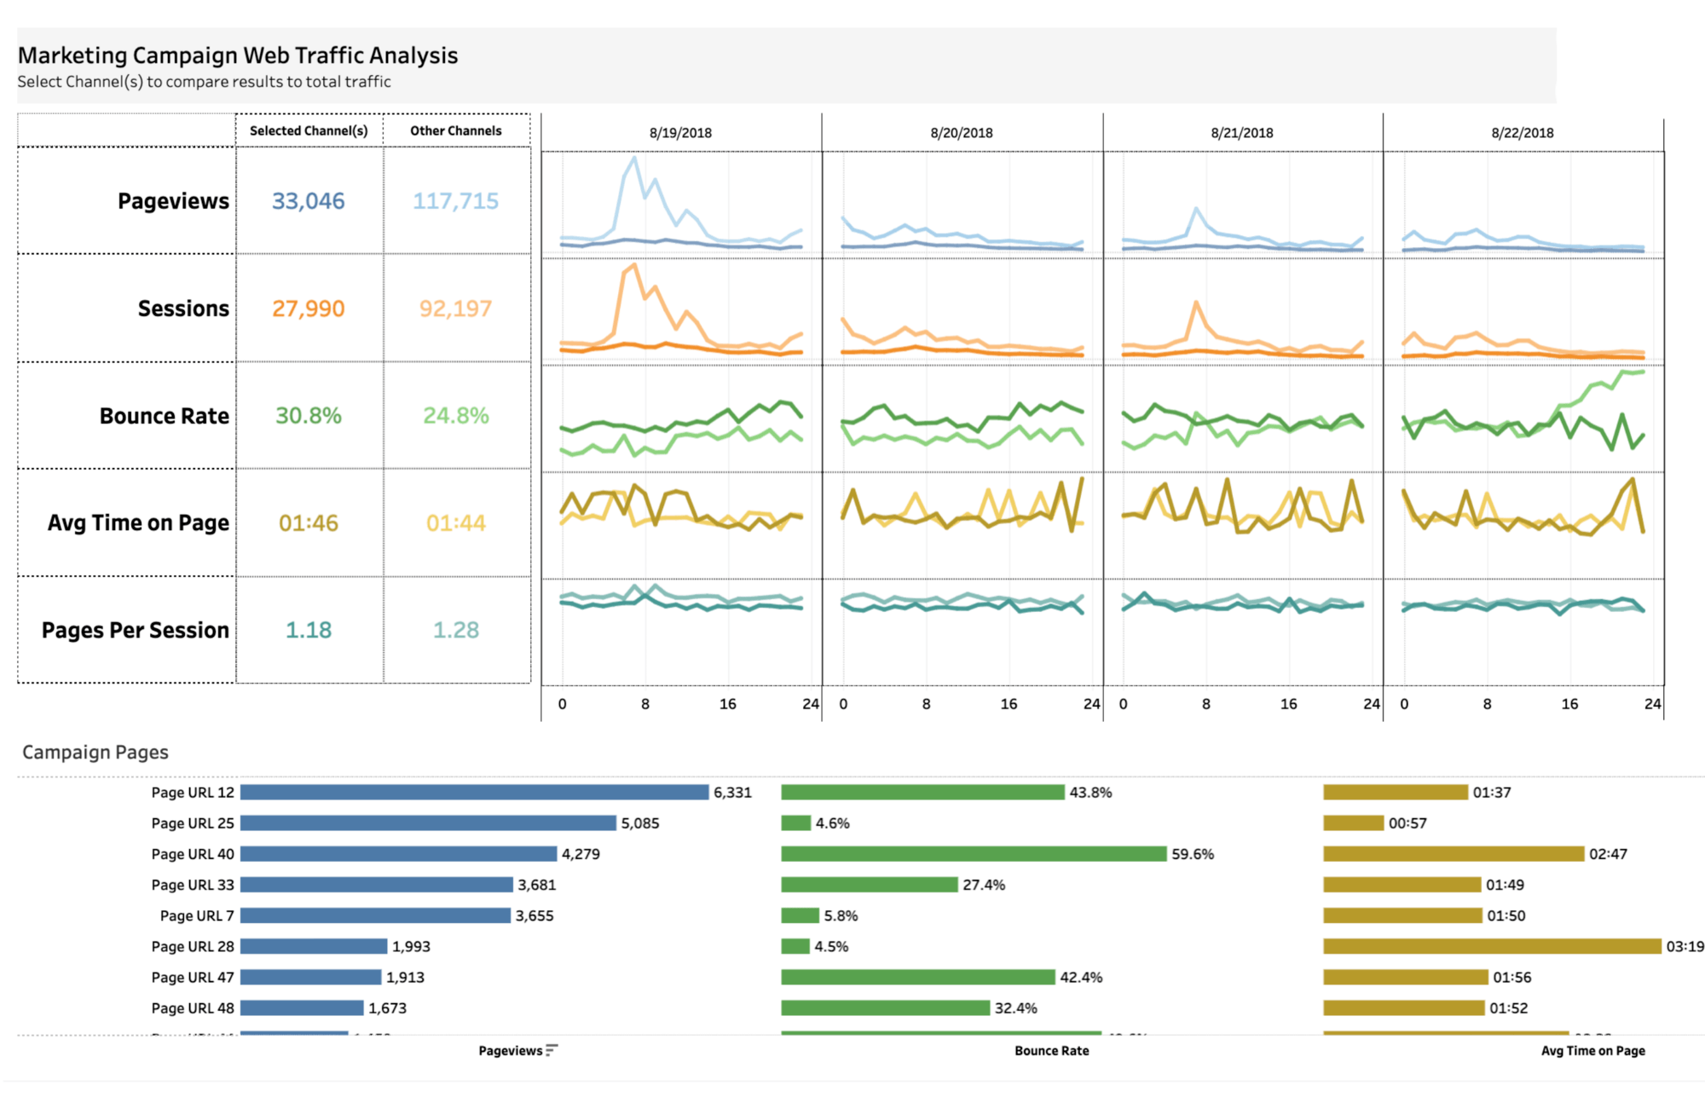Click the Page URL 25 row label
Screen dimensions: 1705x1097
tap(193, 823)
